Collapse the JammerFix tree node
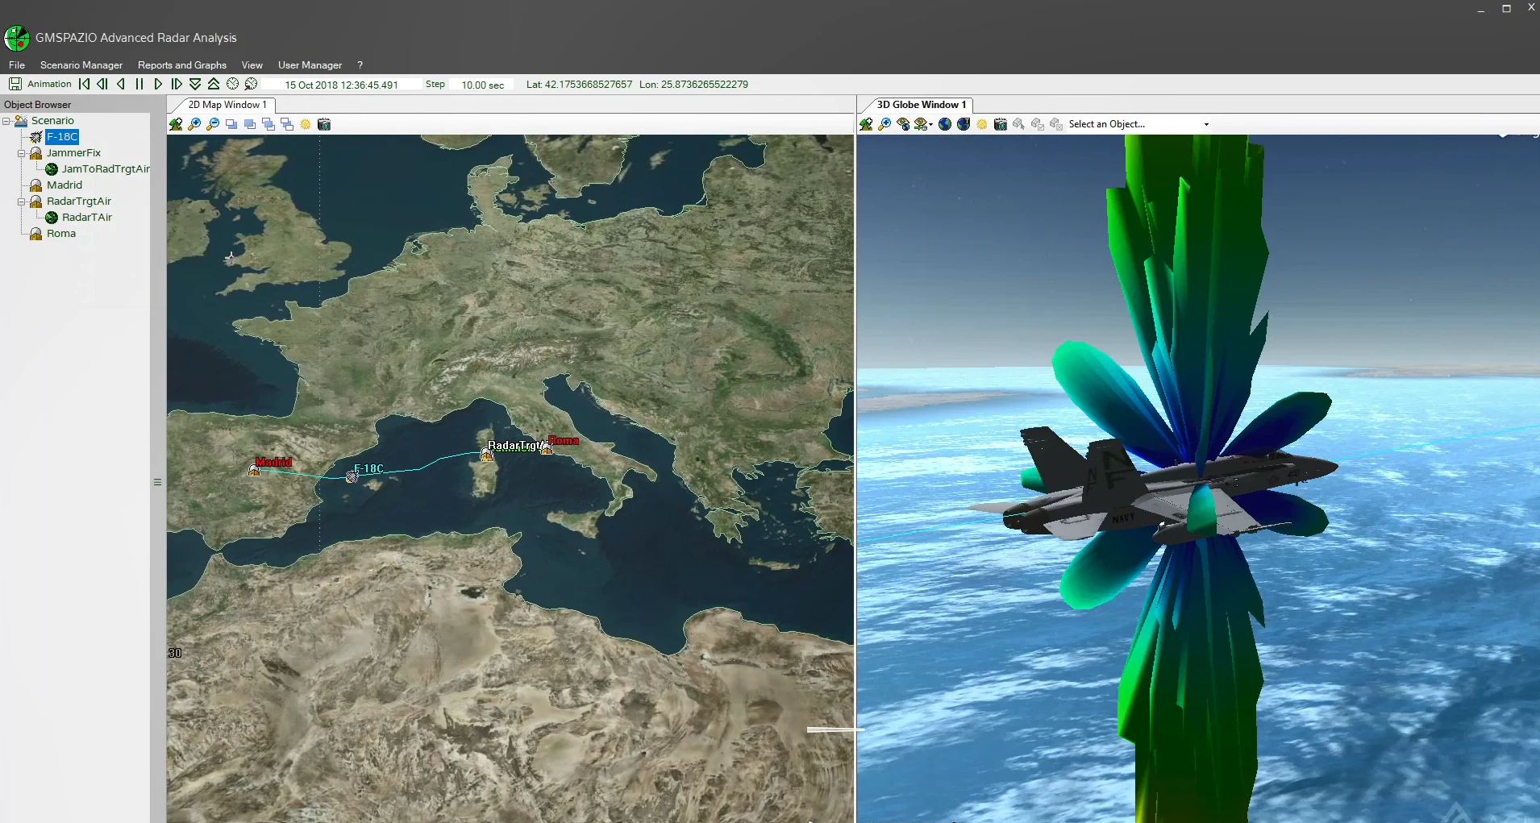This screenshot has width=1540, height=823. point(22,153)
